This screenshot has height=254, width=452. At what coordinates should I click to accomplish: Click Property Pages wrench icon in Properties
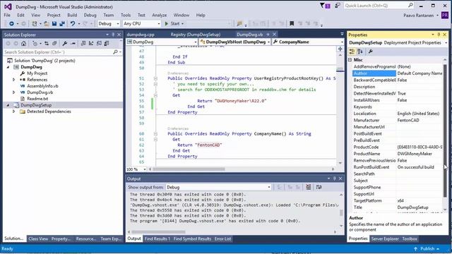tap(371, 52)
